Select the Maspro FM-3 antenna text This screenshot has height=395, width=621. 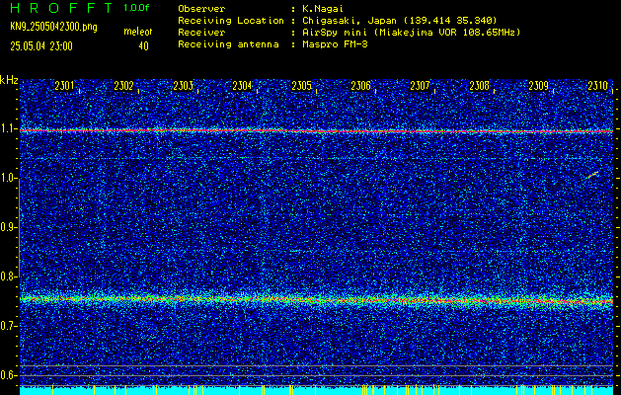pyautogui.click(x=333, y=44)
